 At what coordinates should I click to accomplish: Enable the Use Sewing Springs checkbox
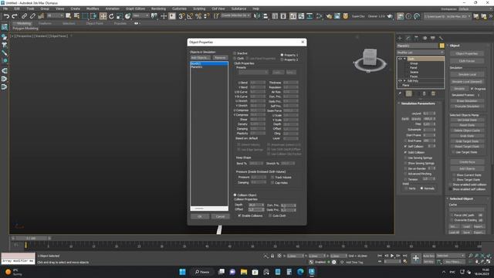(x=405, y=158)
